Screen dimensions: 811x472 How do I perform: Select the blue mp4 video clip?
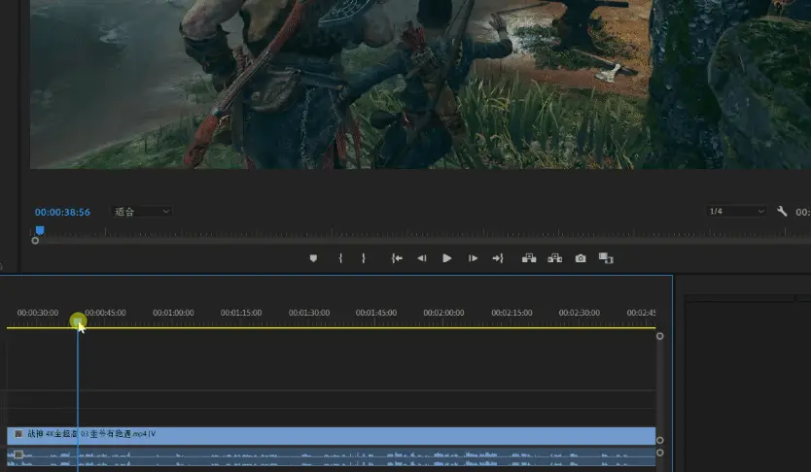point(331,435)
